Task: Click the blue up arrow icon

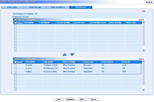Action: coord(65,54)
